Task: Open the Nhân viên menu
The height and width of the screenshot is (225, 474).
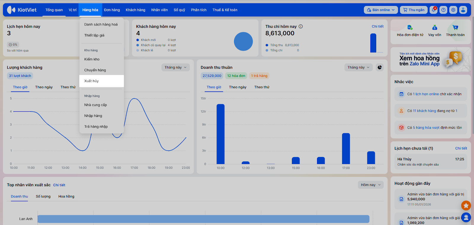Action: tap(159, 10)
